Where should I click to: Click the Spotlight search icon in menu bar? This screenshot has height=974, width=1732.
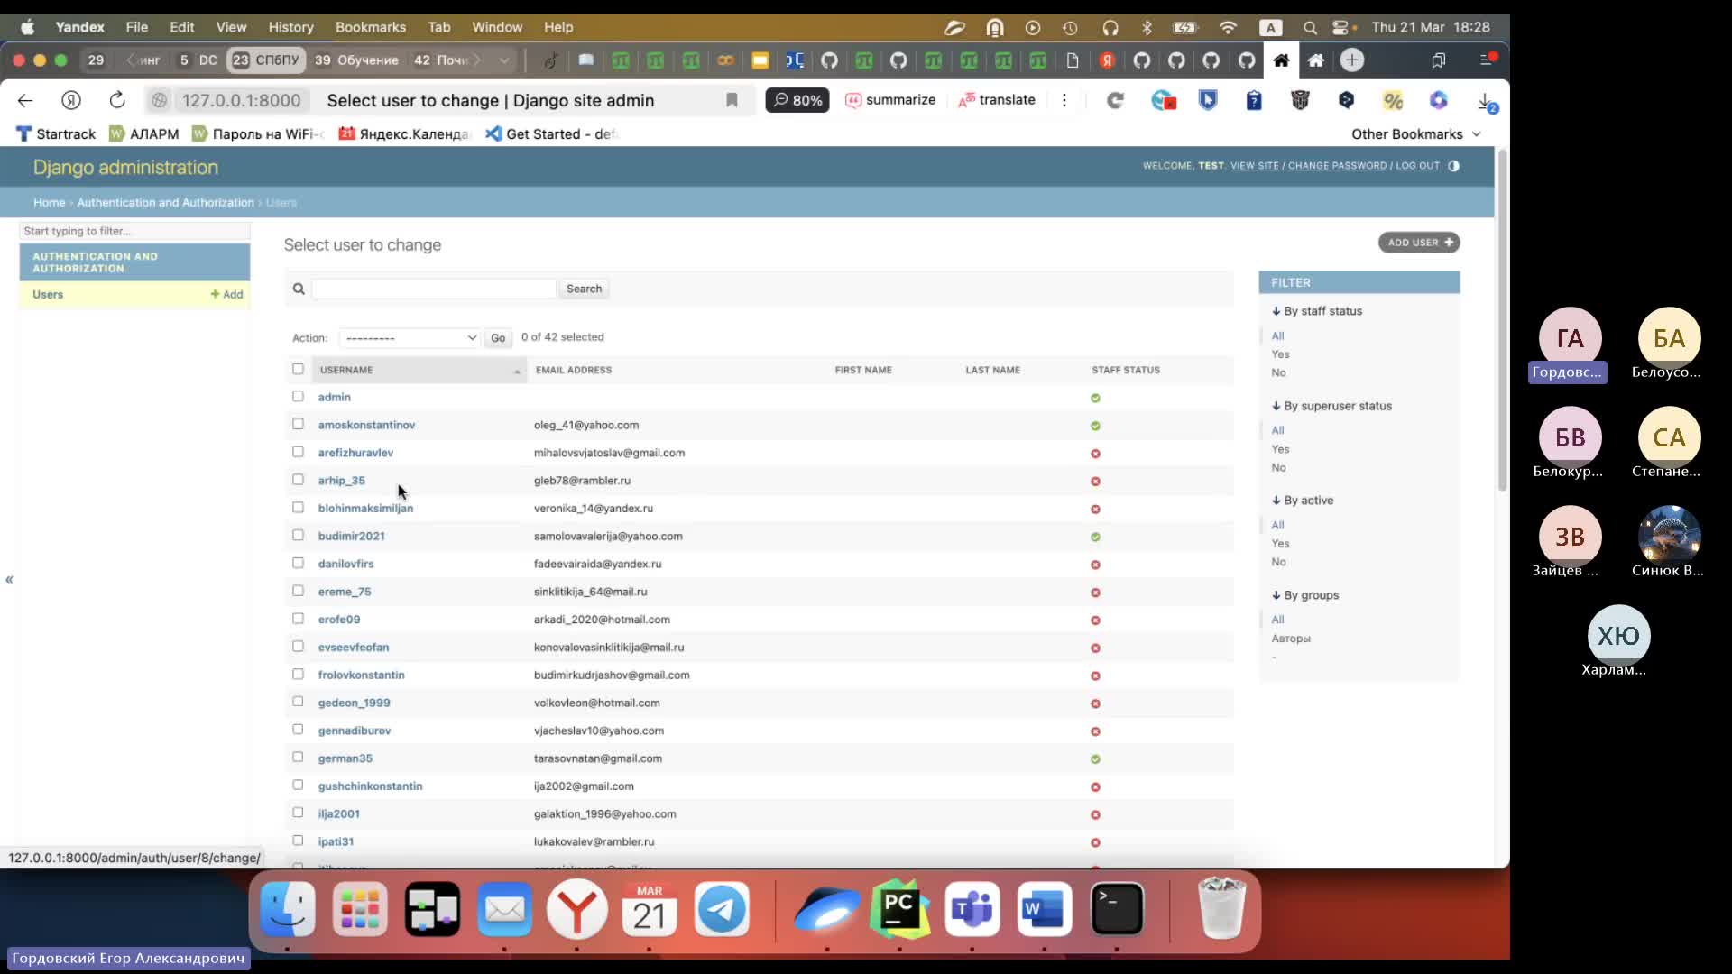1310,27
